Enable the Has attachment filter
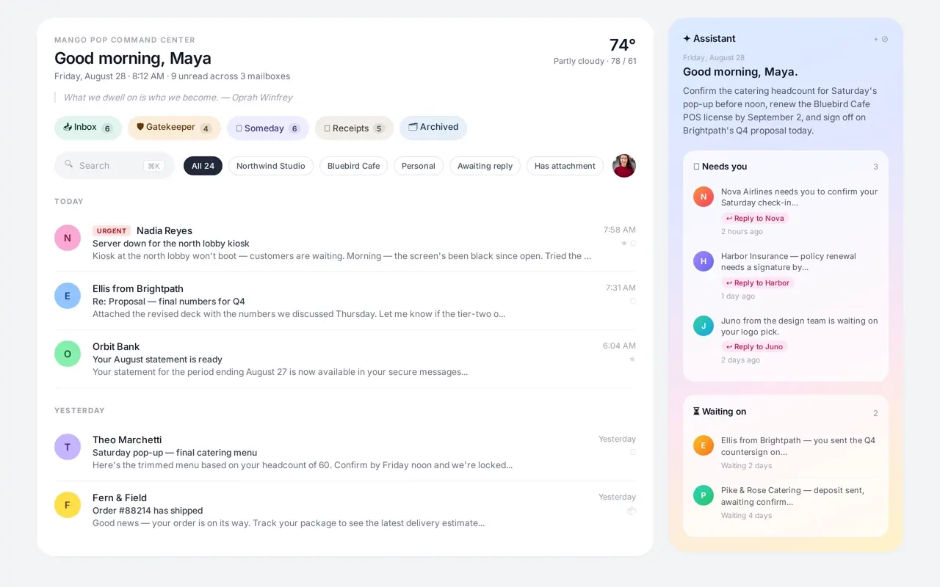 565,166
